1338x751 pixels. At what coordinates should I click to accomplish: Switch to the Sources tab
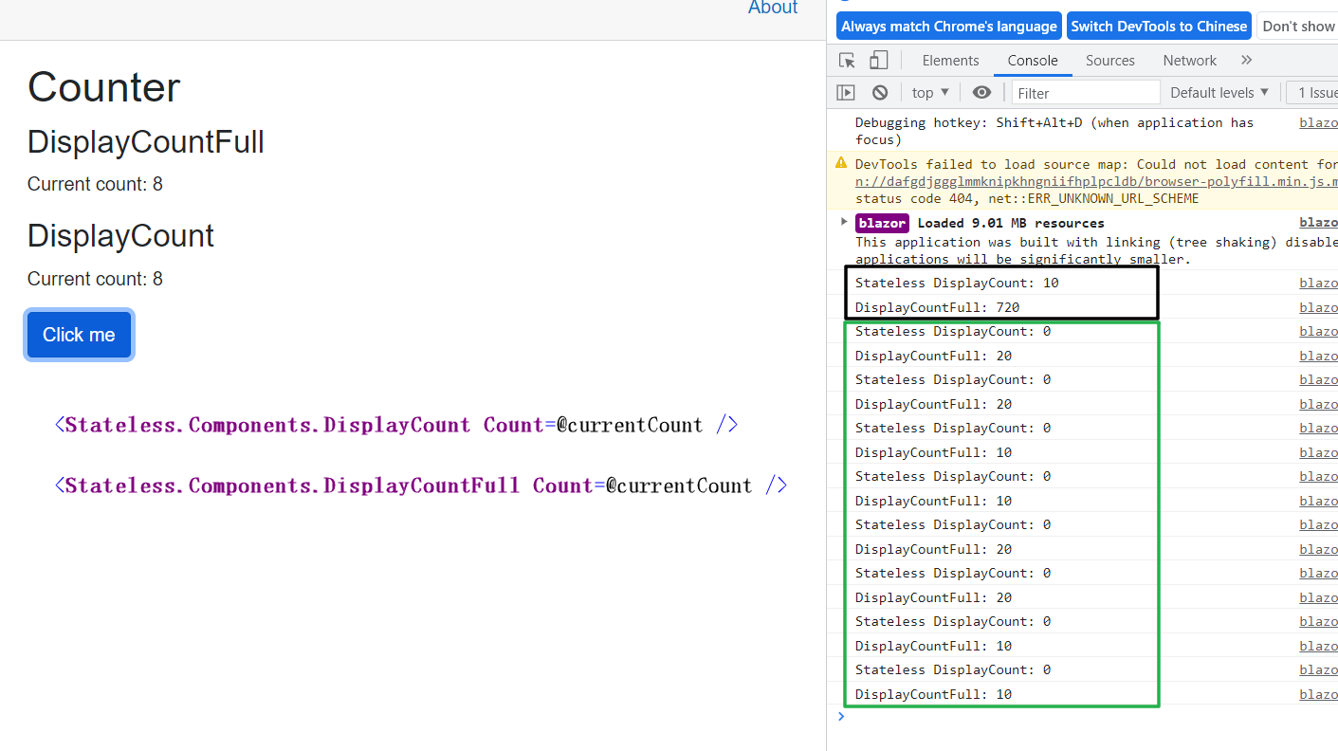click(x=1110, y=60)
